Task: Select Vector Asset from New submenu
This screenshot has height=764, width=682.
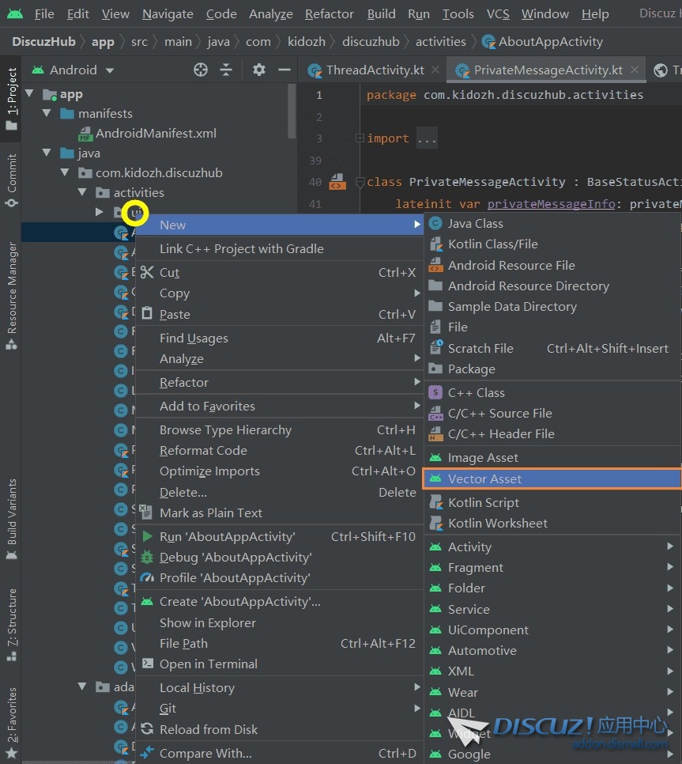Action: (484, 478)
